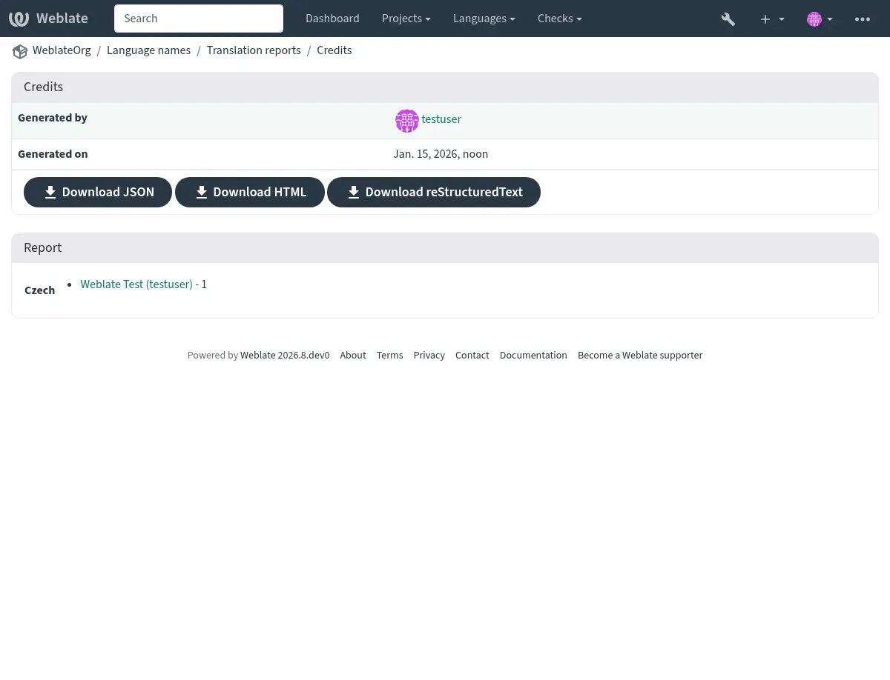Expand the Checks menu
This screenshot has height=680, width=890.
click(560, 19)
